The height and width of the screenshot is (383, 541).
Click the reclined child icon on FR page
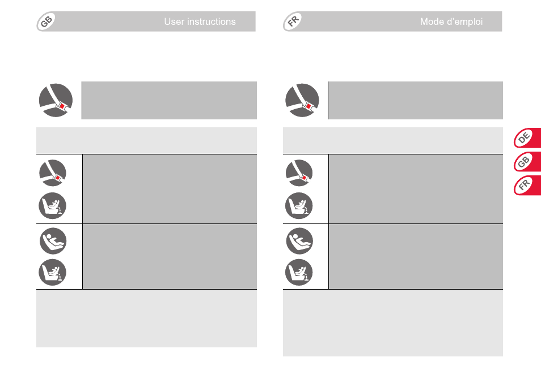(299, 241)
